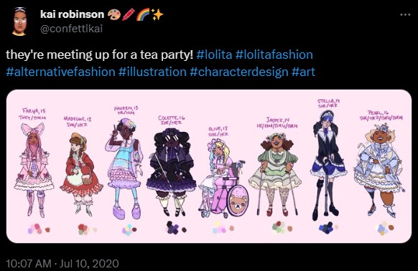Open the #characterdesign hashtag
The width and height of the screenshot is (418, 271).
pos(239,72)
